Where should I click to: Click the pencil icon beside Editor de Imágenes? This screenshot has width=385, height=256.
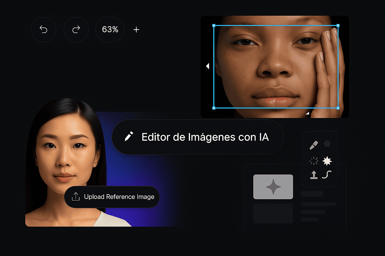point(129,136)
